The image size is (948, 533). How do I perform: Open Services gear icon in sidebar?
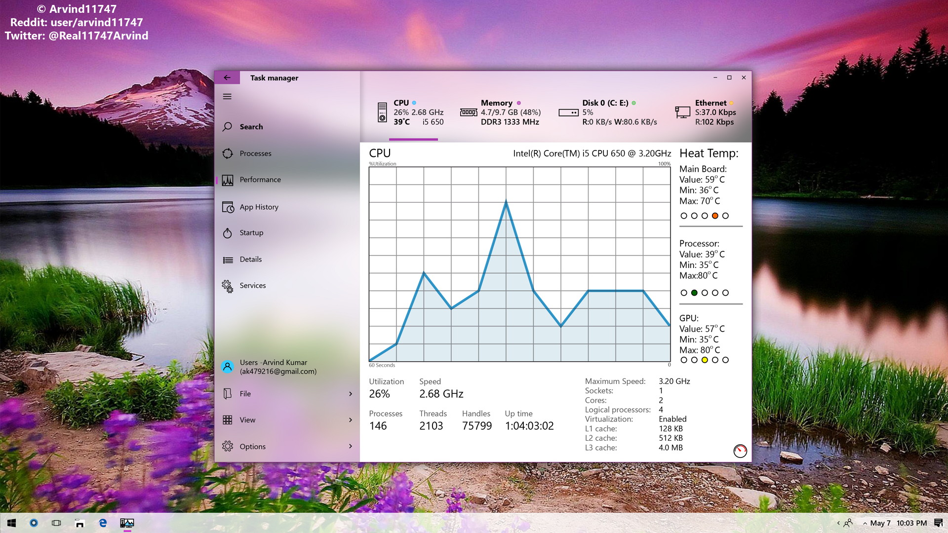(x=227, y=286)
